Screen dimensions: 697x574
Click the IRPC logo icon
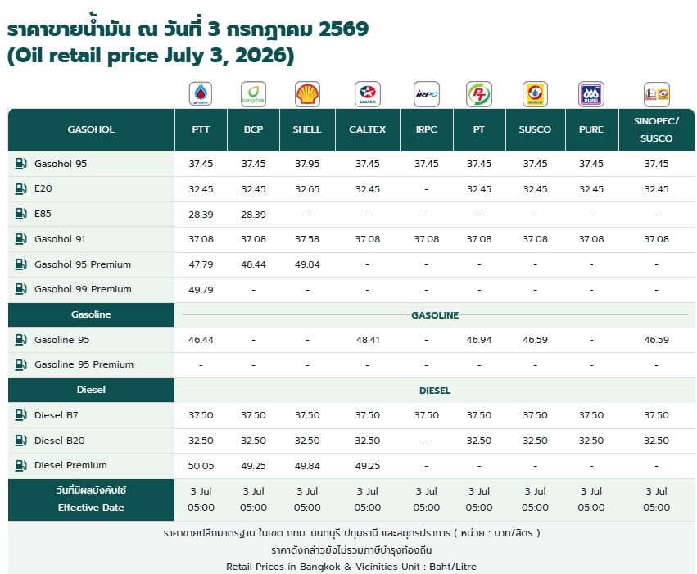click(426, 93)
